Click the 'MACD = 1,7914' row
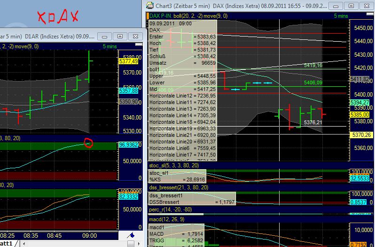The height and width of the screenshot is (247, 375). 177,234
